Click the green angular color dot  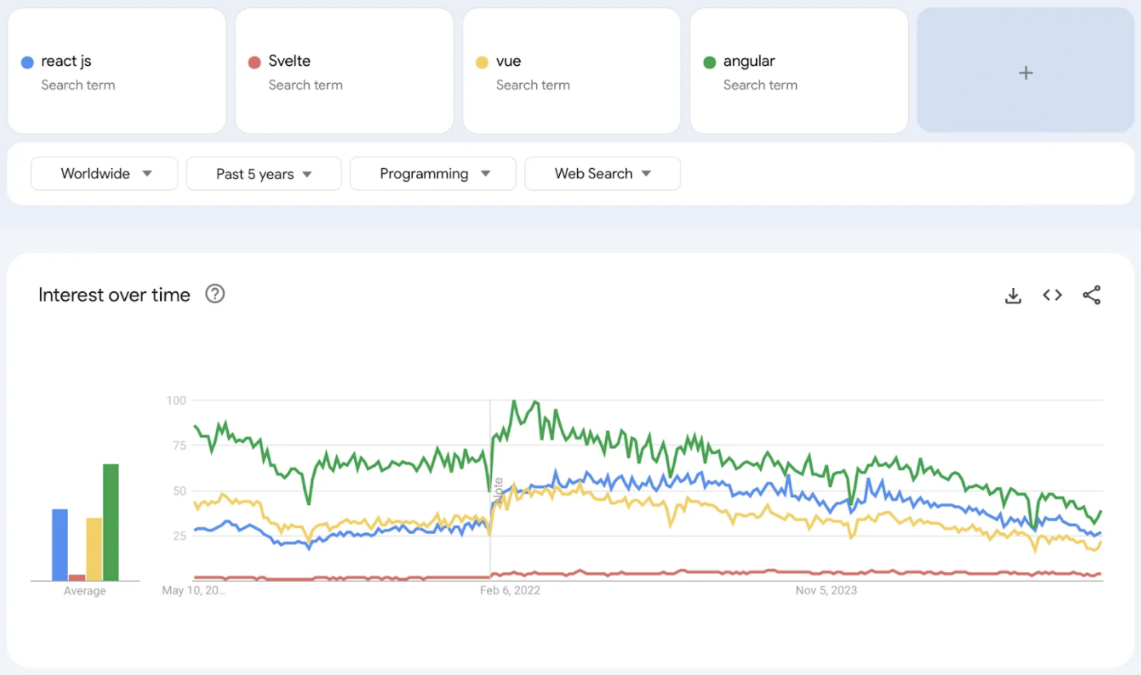point(709,62)
